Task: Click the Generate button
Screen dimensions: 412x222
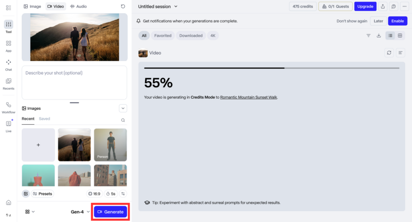Action: [110, 212]
